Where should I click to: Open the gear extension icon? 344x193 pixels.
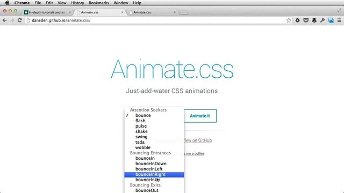297,20
